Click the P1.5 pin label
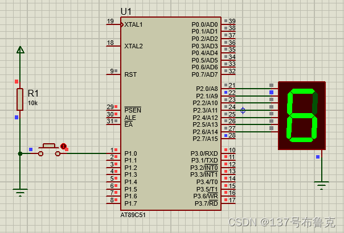Viewport: 344px width, 233px height. pyautogui.click(x=131, y=189)
